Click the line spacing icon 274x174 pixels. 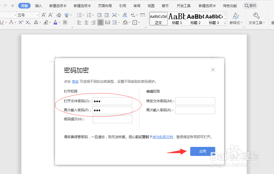[115, 22]
